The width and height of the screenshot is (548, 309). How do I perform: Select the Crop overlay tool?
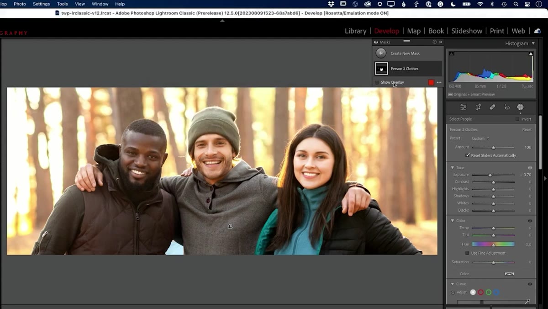pyautogui.click(x=478, y=107)
